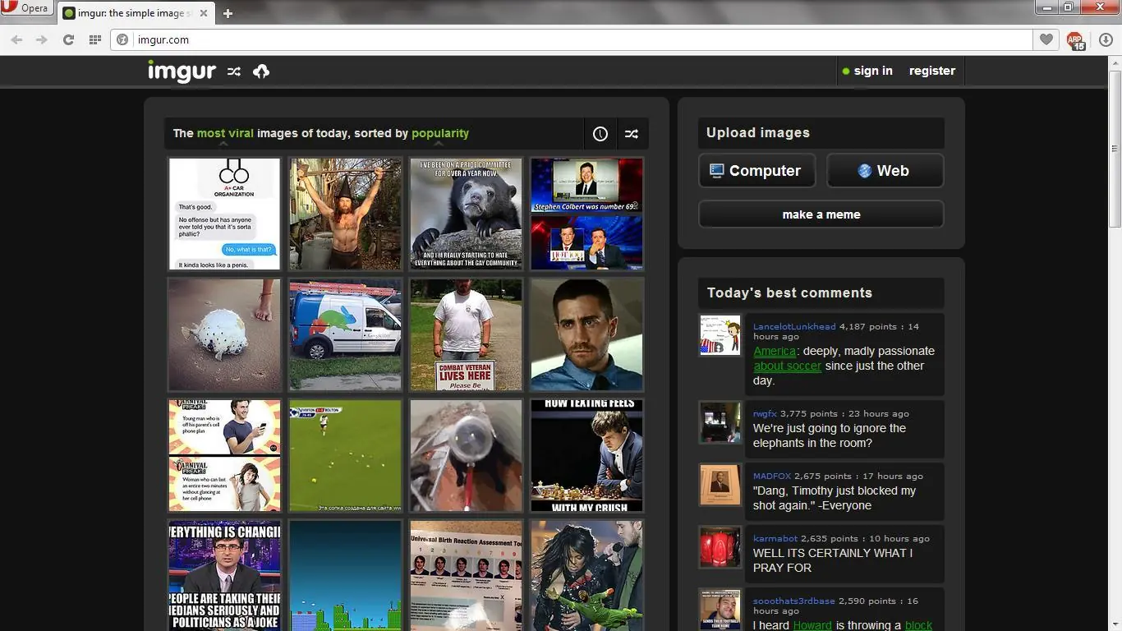Click MADFOX's comment avatar image
The width and height of the screenshot is (1122, 631).
[x=720, y=485]
